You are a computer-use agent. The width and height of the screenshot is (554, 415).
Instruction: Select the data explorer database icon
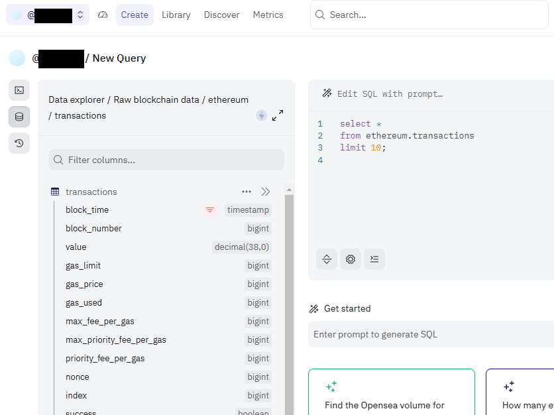coord(19,117)
